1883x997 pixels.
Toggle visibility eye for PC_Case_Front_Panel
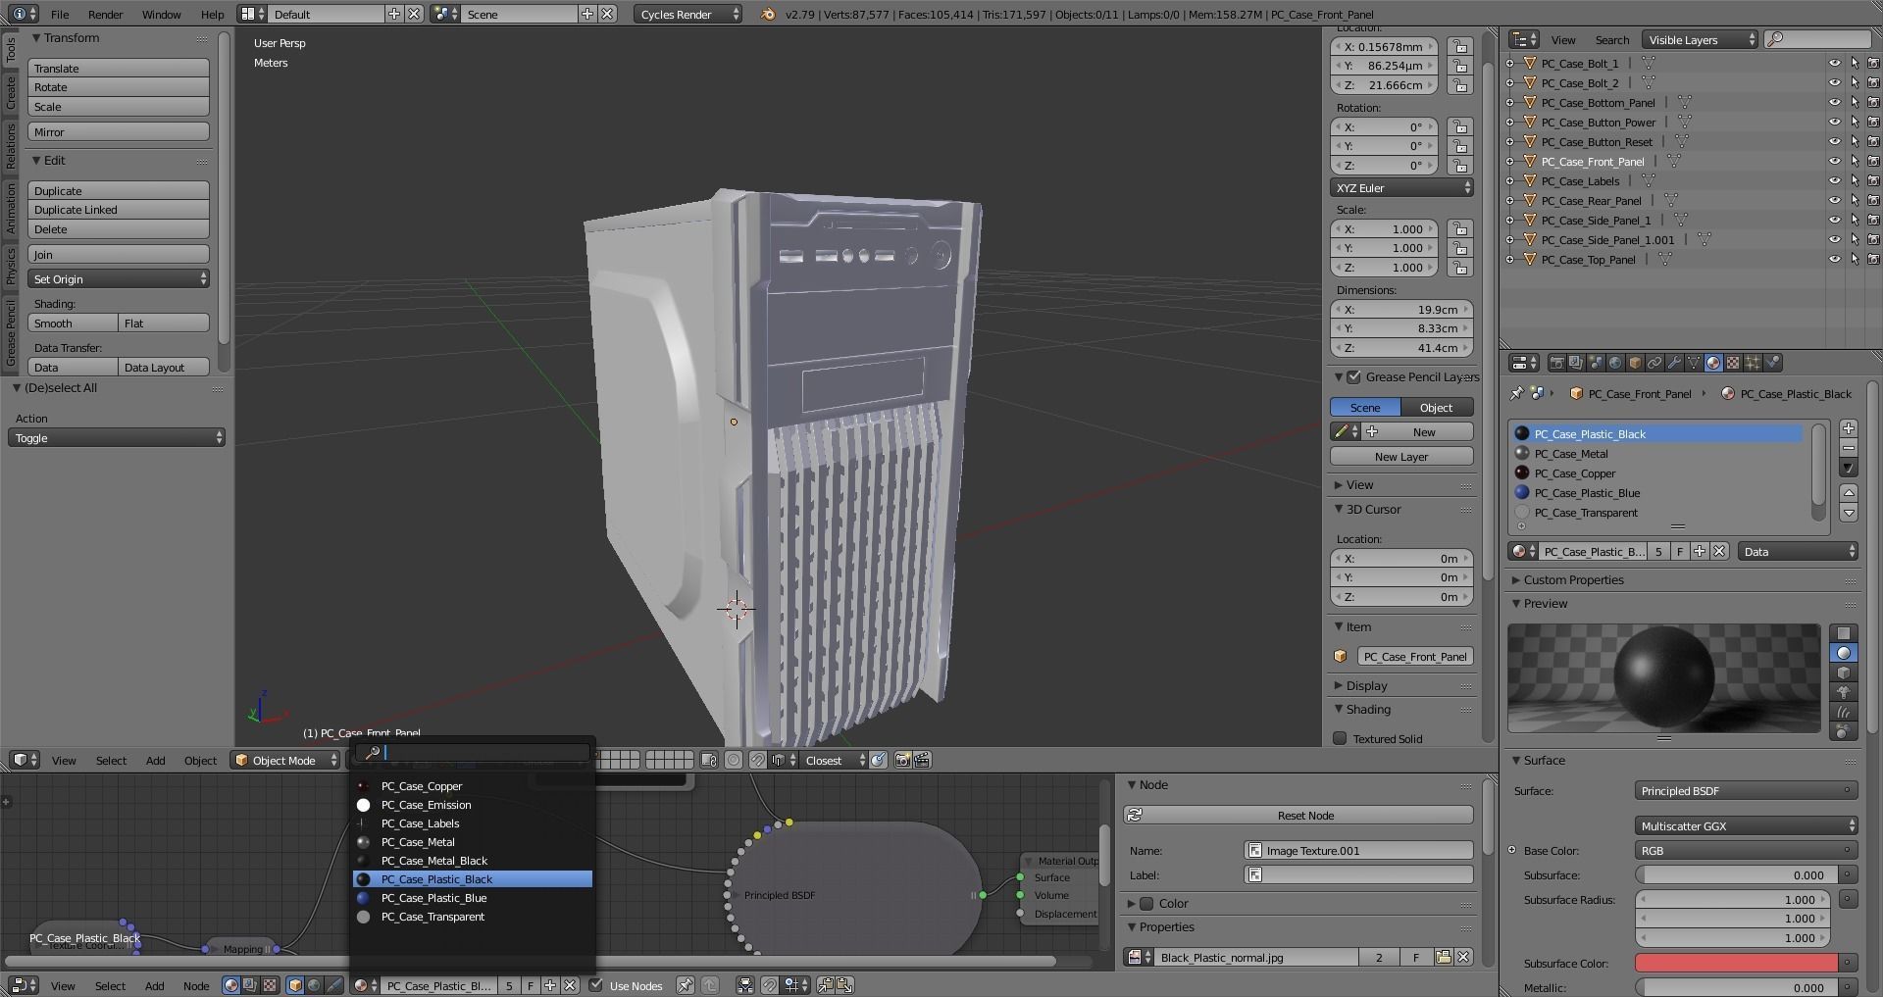(x=1835, y=161)
